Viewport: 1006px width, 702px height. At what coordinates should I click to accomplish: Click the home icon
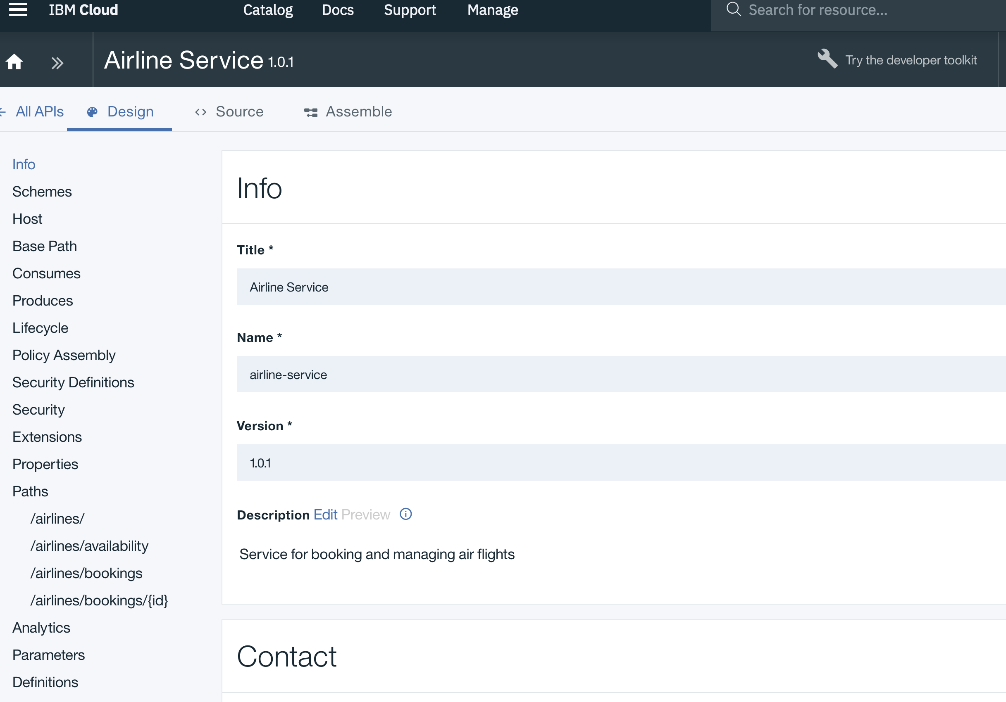(14, 62)
